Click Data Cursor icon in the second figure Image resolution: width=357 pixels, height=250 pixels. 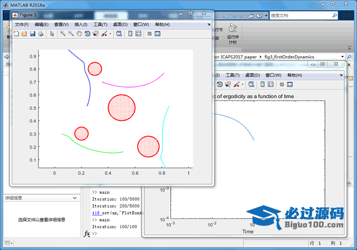click(228, 84)
